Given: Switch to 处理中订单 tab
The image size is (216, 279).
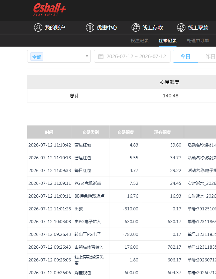Looking at the screenshot, I should (198, 41).
